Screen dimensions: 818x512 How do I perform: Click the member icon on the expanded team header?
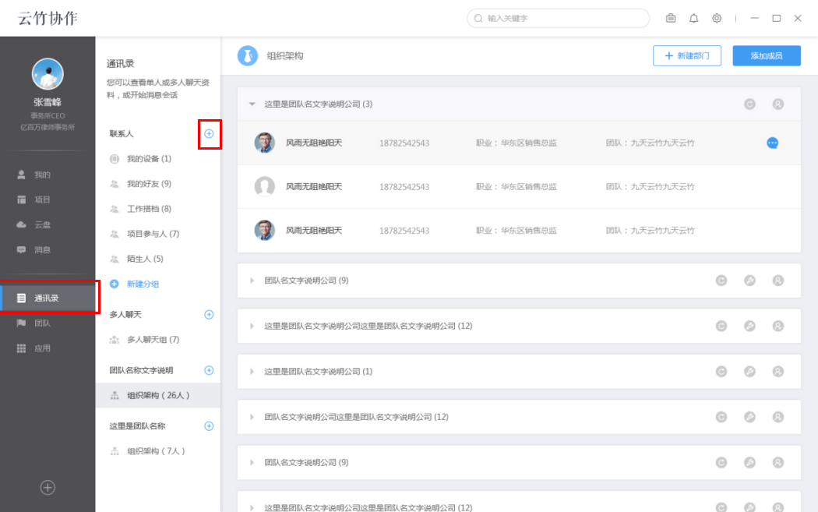click(777, 103)
